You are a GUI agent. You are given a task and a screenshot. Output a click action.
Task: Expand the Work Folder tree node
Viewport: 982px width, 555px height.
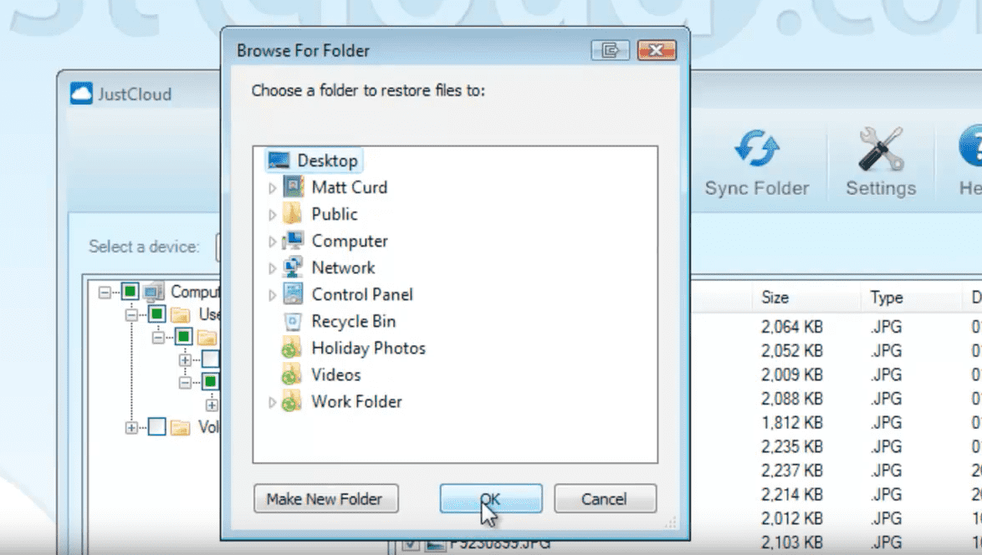[272, 403]
